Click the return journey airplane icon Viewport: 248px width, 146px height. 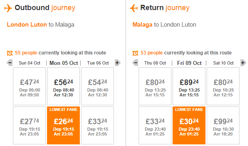[134, 8]
